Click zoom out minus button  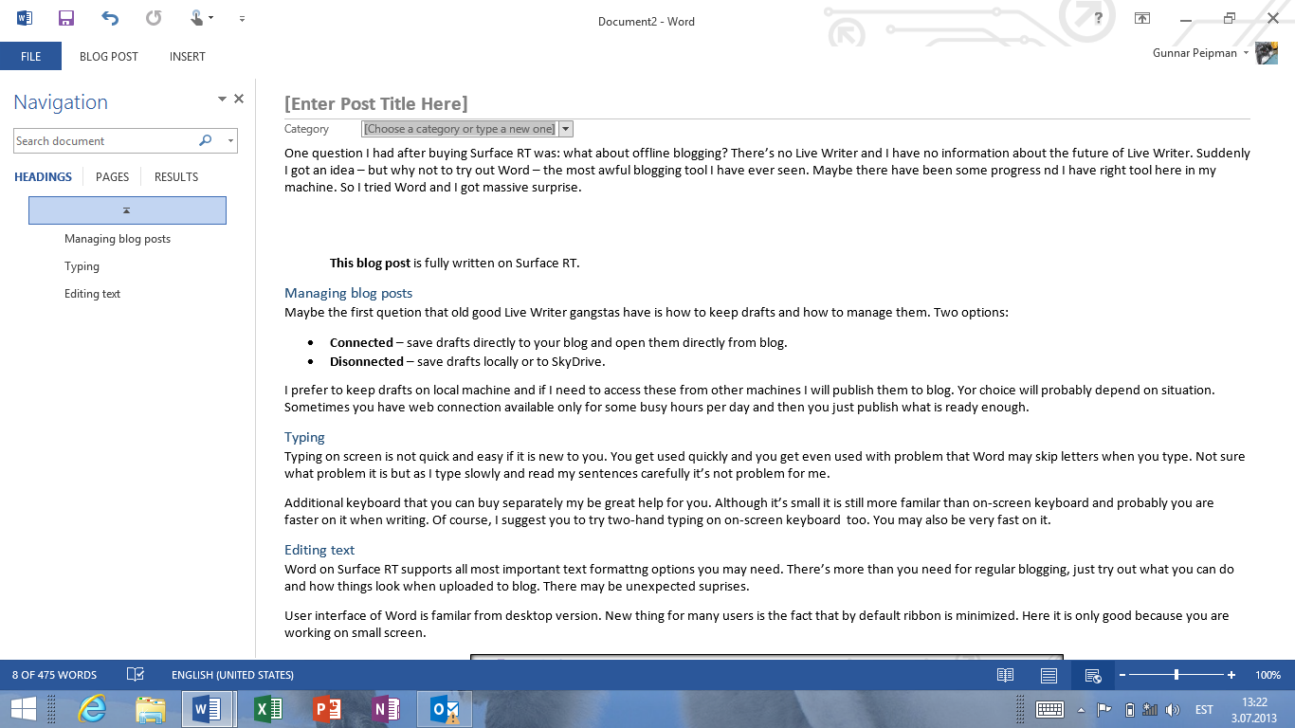(1122, 675)
